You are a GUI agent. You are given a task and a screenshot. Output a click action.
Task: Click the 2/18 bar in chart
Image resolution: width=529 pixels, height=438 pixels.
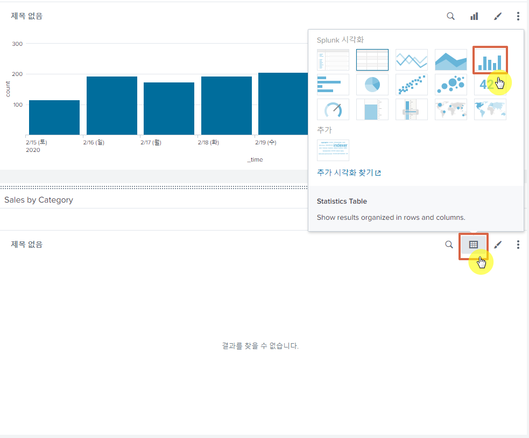pyautogui.click(x=227, y=106)
